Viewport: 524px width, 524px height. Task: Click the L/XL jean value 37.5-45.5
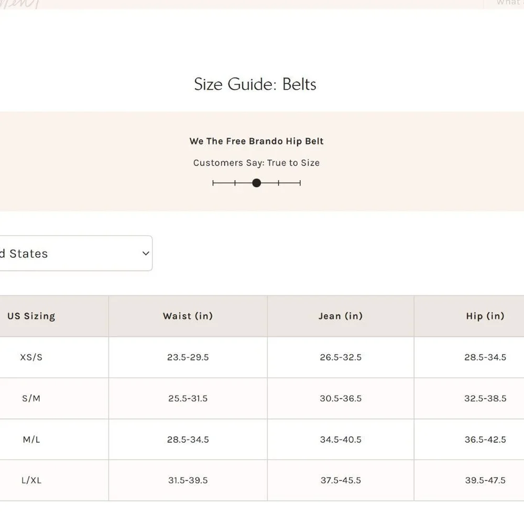[x=341, y=480]
